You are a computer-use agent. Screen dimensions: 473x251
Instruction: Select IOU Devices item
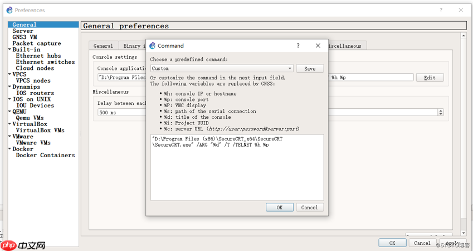coord(35,106)
